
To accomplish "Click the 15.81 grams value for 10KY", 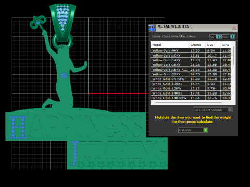I will coord(195,56).
